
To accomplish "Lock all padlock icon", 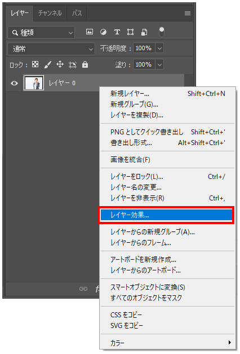I will coord(85,64).
